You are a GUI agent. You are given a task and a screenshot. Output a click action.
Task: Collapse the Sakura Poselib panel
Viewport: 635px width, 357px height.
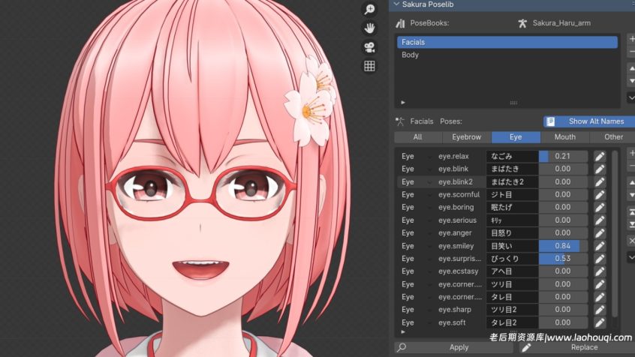tap(397, 4)
